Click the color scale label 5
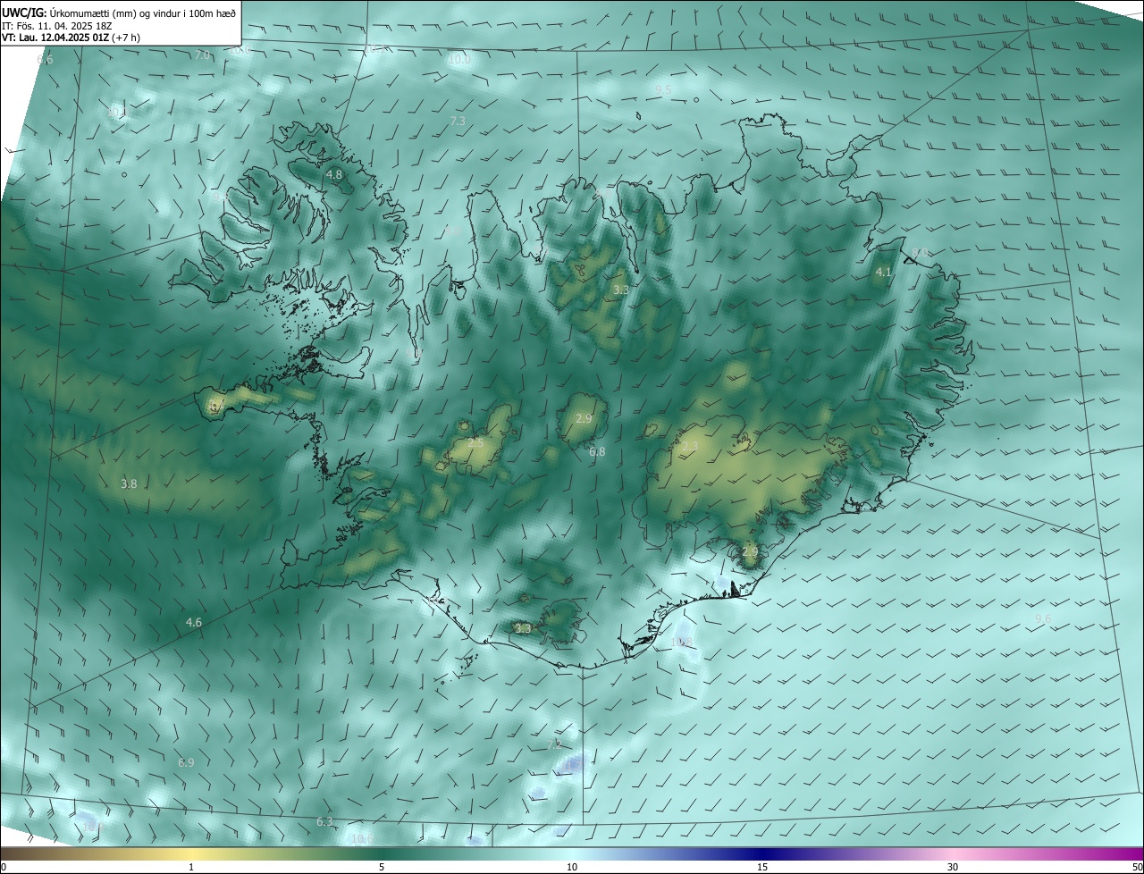The width and height of the screenshot is (1144, 874). tap(382, 867)
